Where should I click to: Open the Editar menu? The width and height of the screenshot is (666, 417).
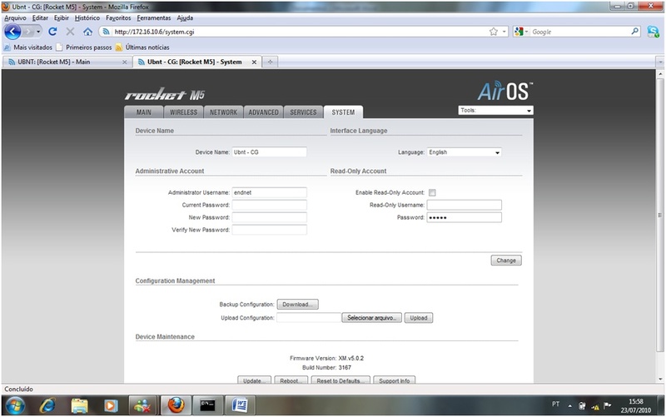[x=40, y=17]
